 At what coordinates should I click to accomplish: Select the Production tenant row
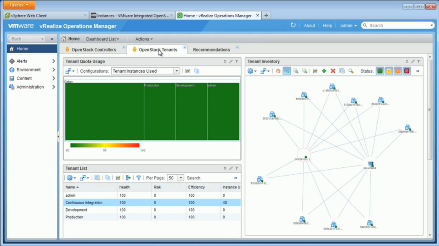pyautogui.click(x=152, y=217)
